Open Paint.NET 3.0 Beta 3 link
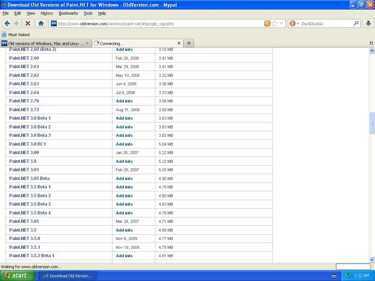 click(x=30, y=135)
